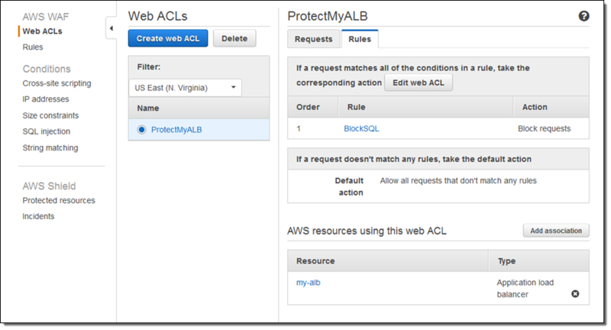Viewport: 611px width, 330px height.
Task: Open the US East (N. Virginia) region dropdown
Action: coord(185,88)
